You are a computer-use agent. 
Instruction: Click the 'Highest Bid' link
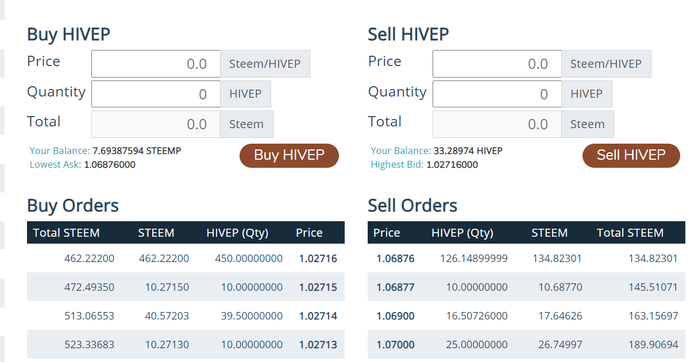397,164
